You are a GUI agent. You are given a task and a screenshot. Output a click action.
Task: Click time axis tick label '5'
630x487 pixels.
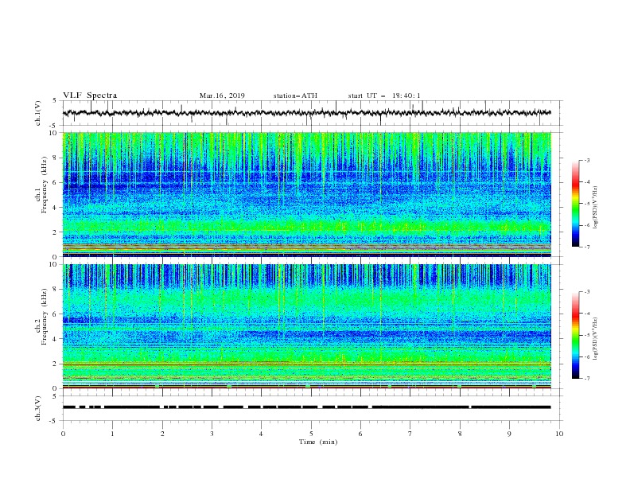[x=311, y=434]
